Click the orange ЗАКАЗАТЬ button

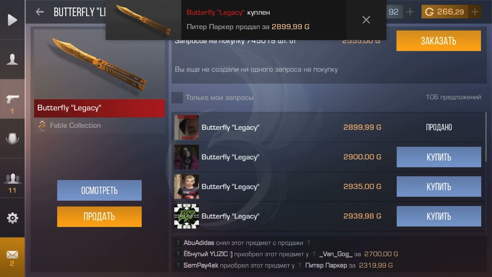click(x=439, y=41)
